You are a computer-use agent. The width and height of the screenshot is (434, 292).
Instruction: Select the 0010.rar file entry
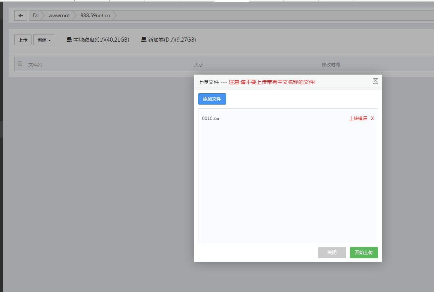click(211, 118)
